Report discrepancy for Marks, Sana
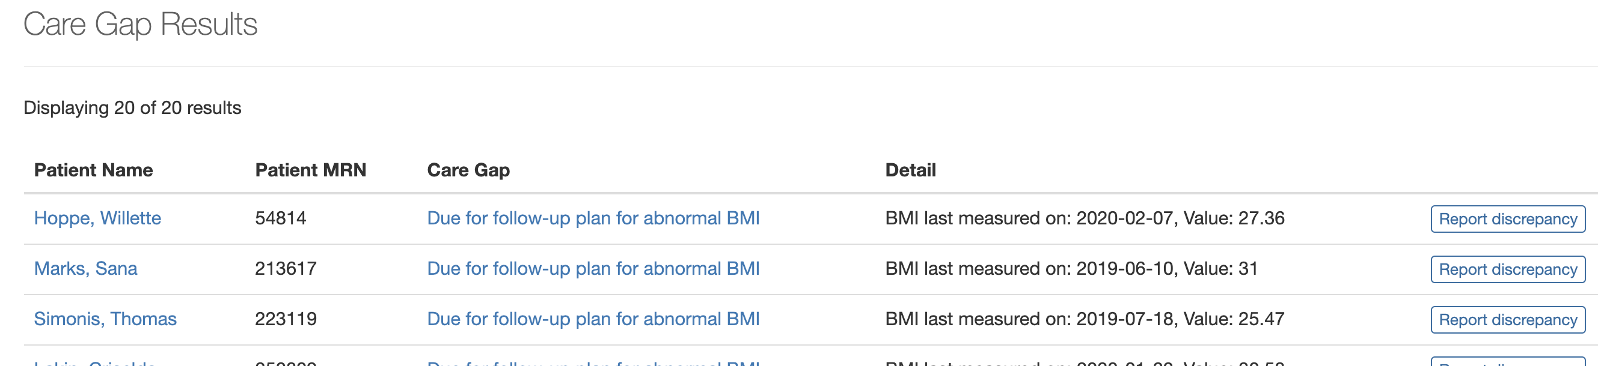 pos(1507,269)
